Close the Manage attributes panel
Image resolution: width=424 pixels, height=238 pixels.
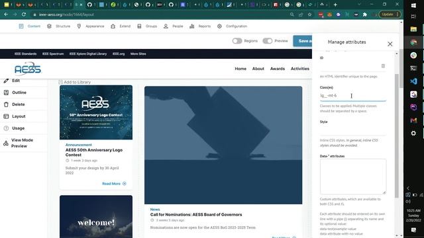point(390,44)
